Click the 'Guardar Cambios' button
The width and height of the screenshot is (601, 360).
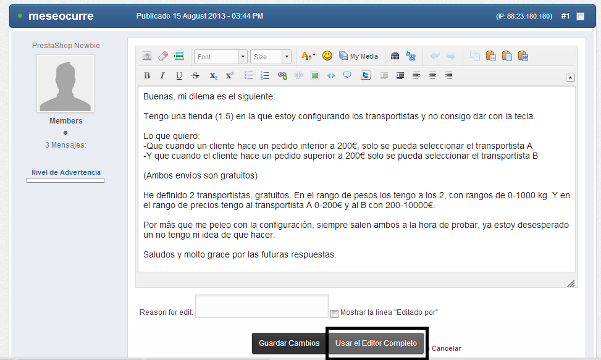pos(289,343)
